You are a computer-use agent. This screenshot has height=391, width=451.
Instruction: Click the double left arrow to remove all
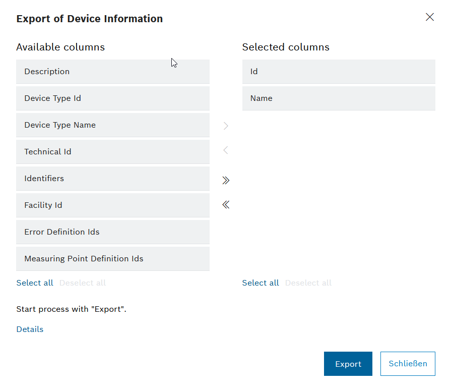[225, 205]
